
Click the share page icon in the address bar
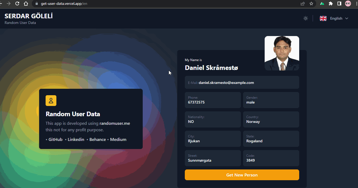pos(303,3)
